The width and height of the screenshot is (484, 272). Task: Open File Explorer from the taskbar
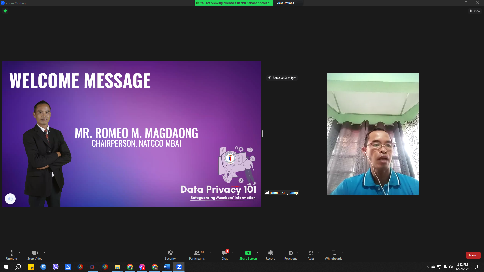[x=117, y=267]
